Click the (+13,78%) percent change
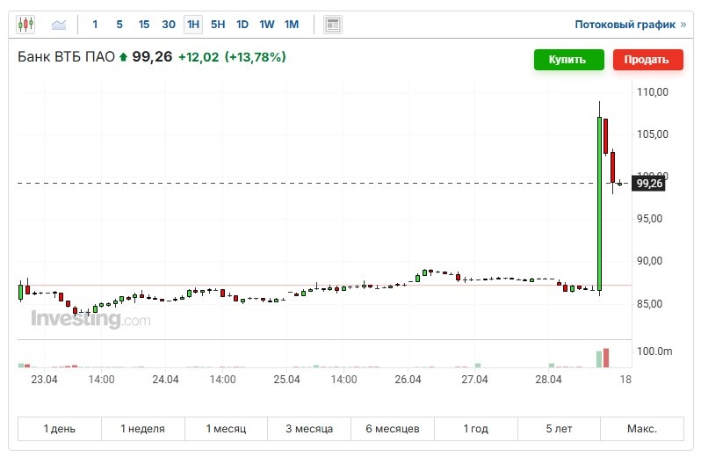 [256, 57]
